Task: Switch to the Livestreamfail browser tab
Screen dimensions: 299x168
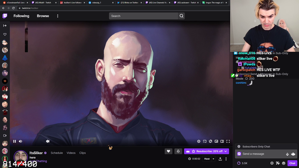Action: [15, 2]
